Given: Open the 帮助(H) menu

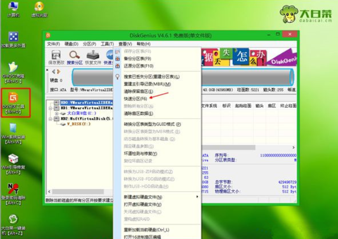Looking at the screenshot, I should 143,44.
